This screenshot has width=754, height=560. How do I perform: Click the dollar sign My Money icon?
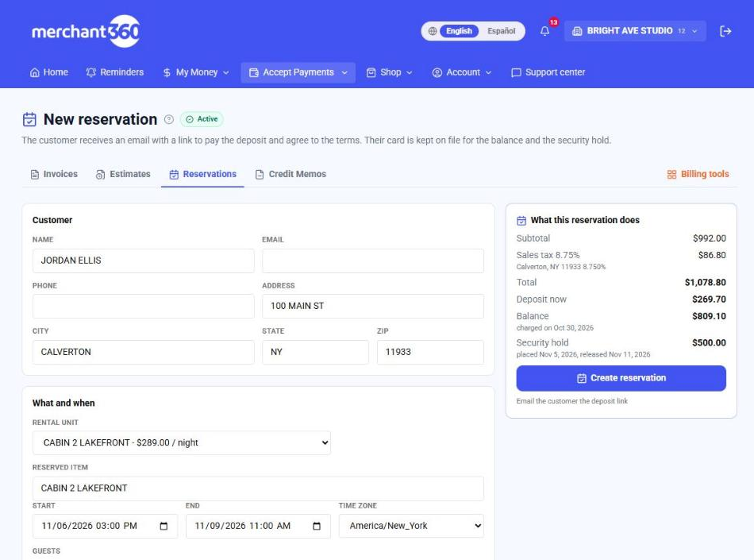[167, 72]
